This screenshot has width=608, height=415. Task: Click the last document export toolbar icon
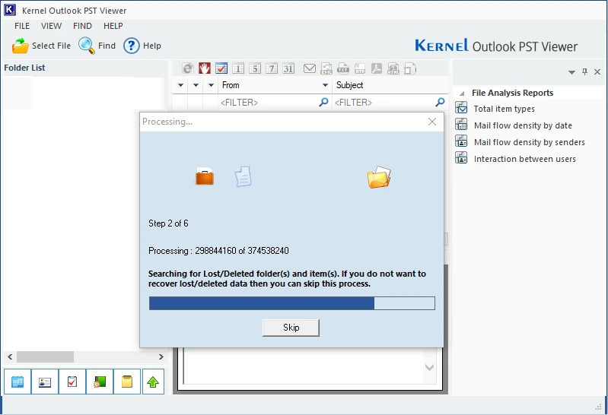[410, 68]
